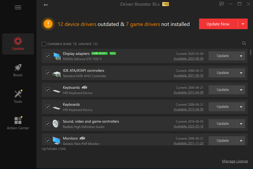
Task: Open the Tools section in sidebar
Action: tap(18, 97)
